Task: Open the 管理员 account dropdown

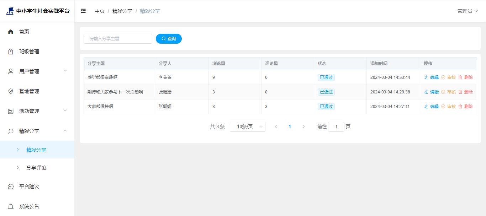Action: [467, 11]
